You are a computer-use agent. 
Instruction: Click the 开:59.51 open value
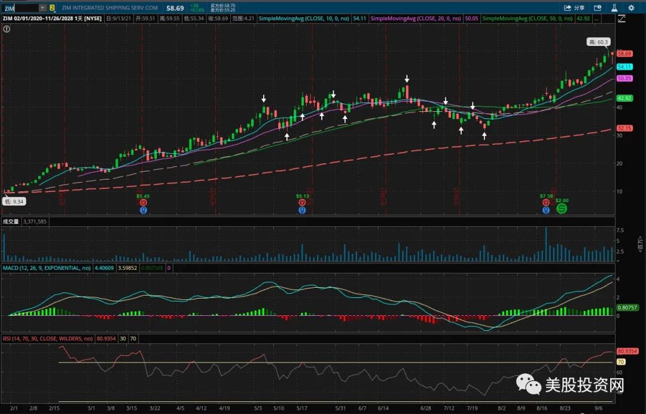pos(145,19)
